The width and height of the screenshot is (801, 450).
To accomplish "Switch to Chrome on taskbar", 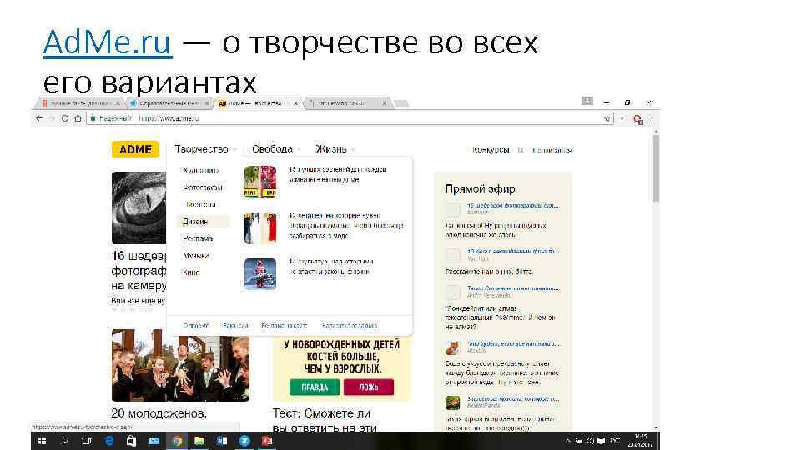I will [x=177, y=441].
